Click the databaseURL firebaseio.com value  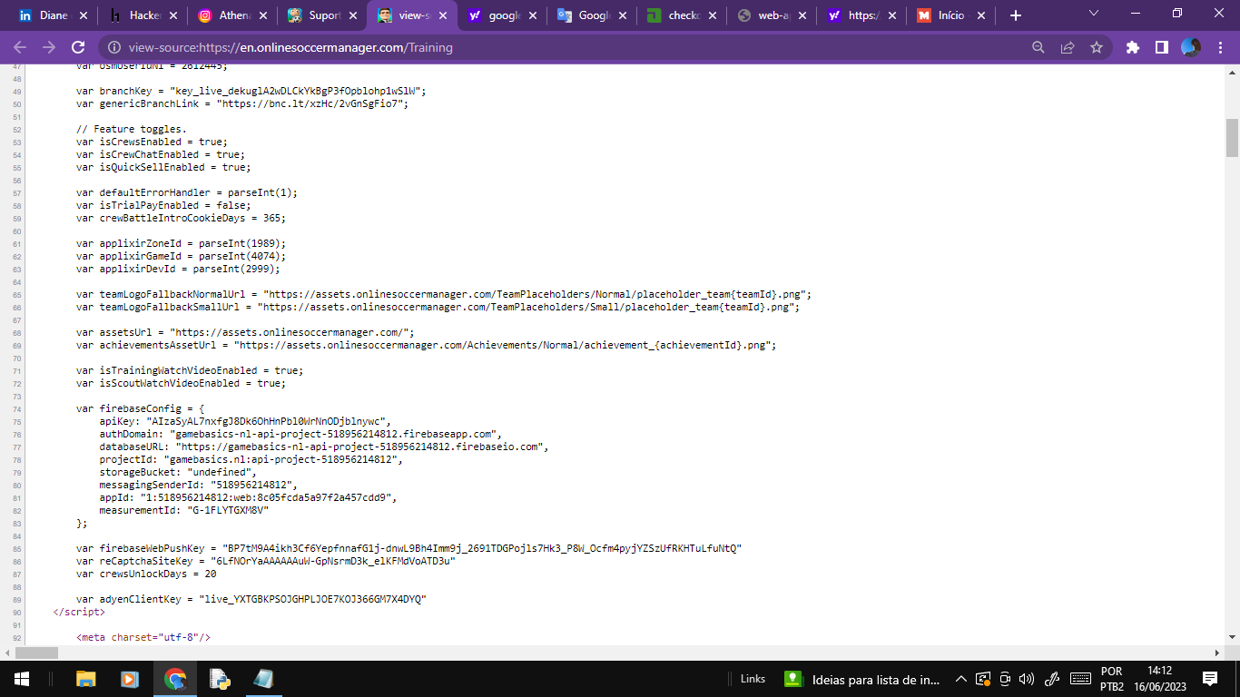coord(361,447)
